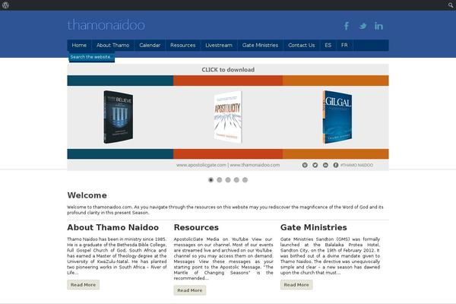Select the first slider dot
Image resolution: width=456 pixels, height=304 pixels.
click(211, 180)
